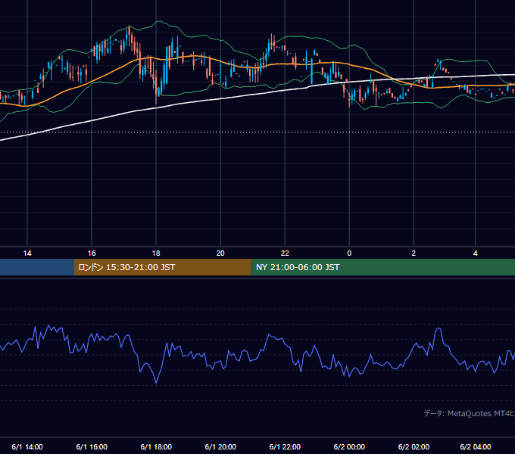This screenshot has width=515, height=454.
Task: Click the 6/1 22:00 date label
Action: point(285,446)
